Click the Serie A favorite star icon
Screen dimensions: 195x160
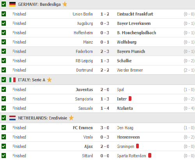(50, 80)
